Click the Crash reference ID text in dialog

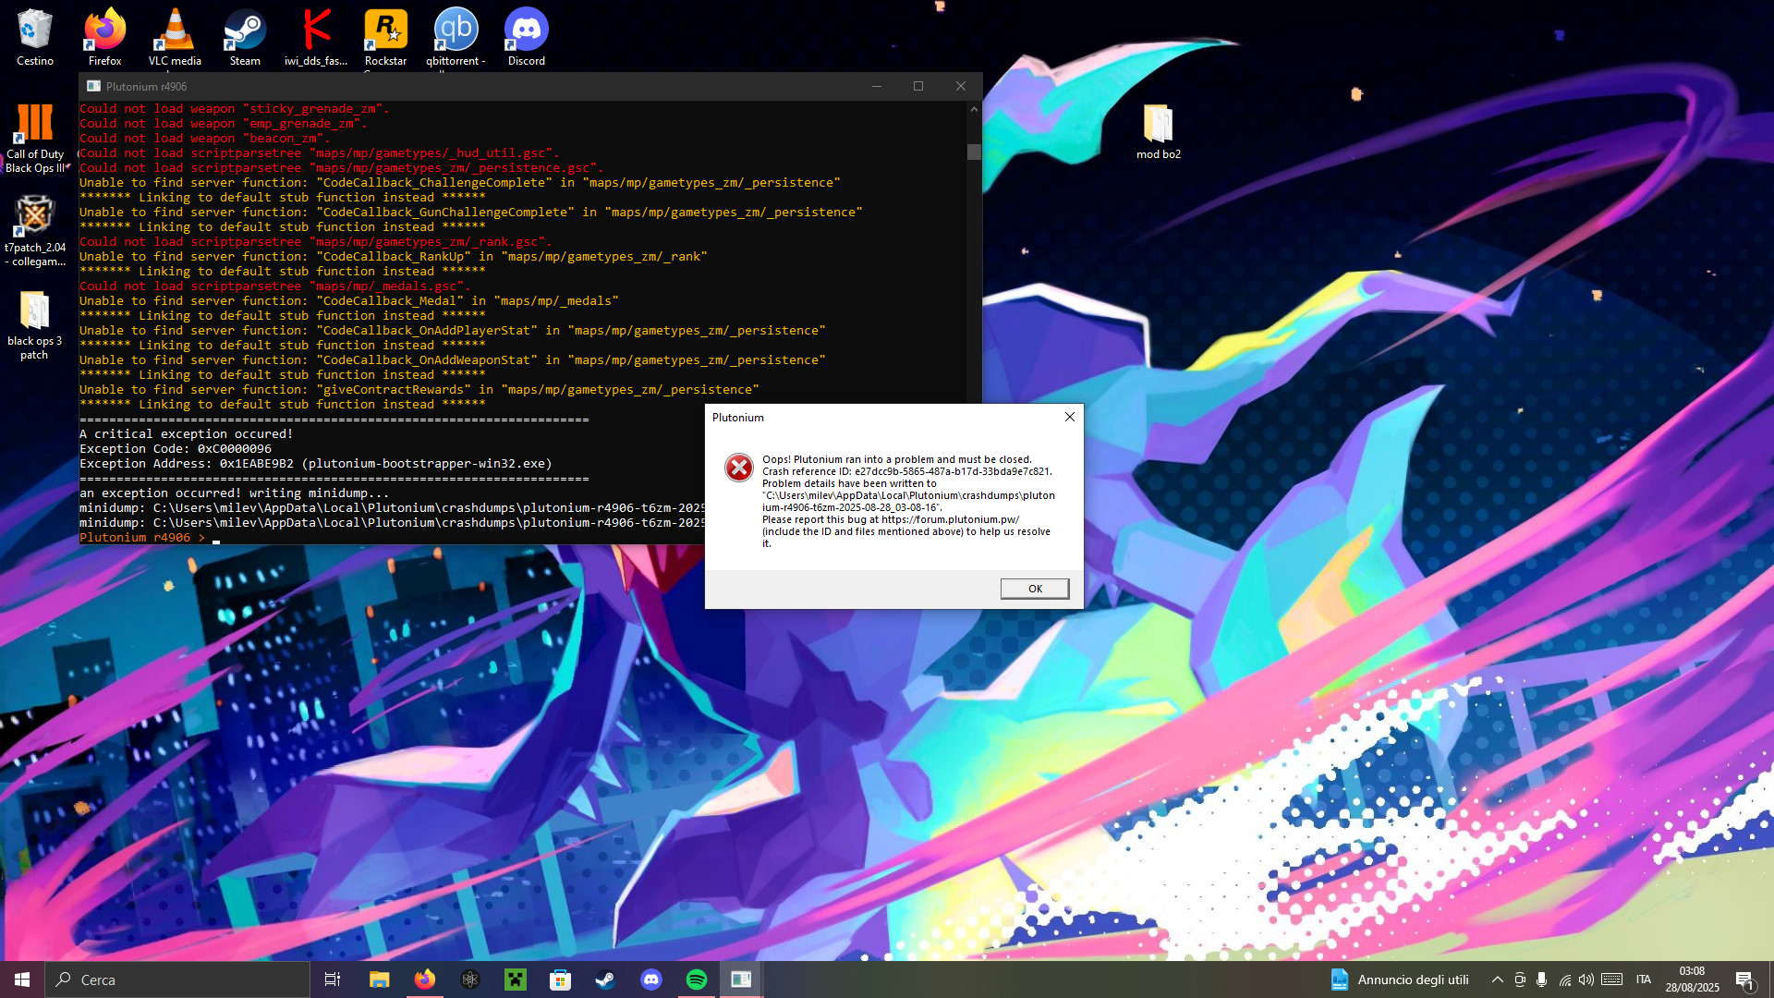907,471
